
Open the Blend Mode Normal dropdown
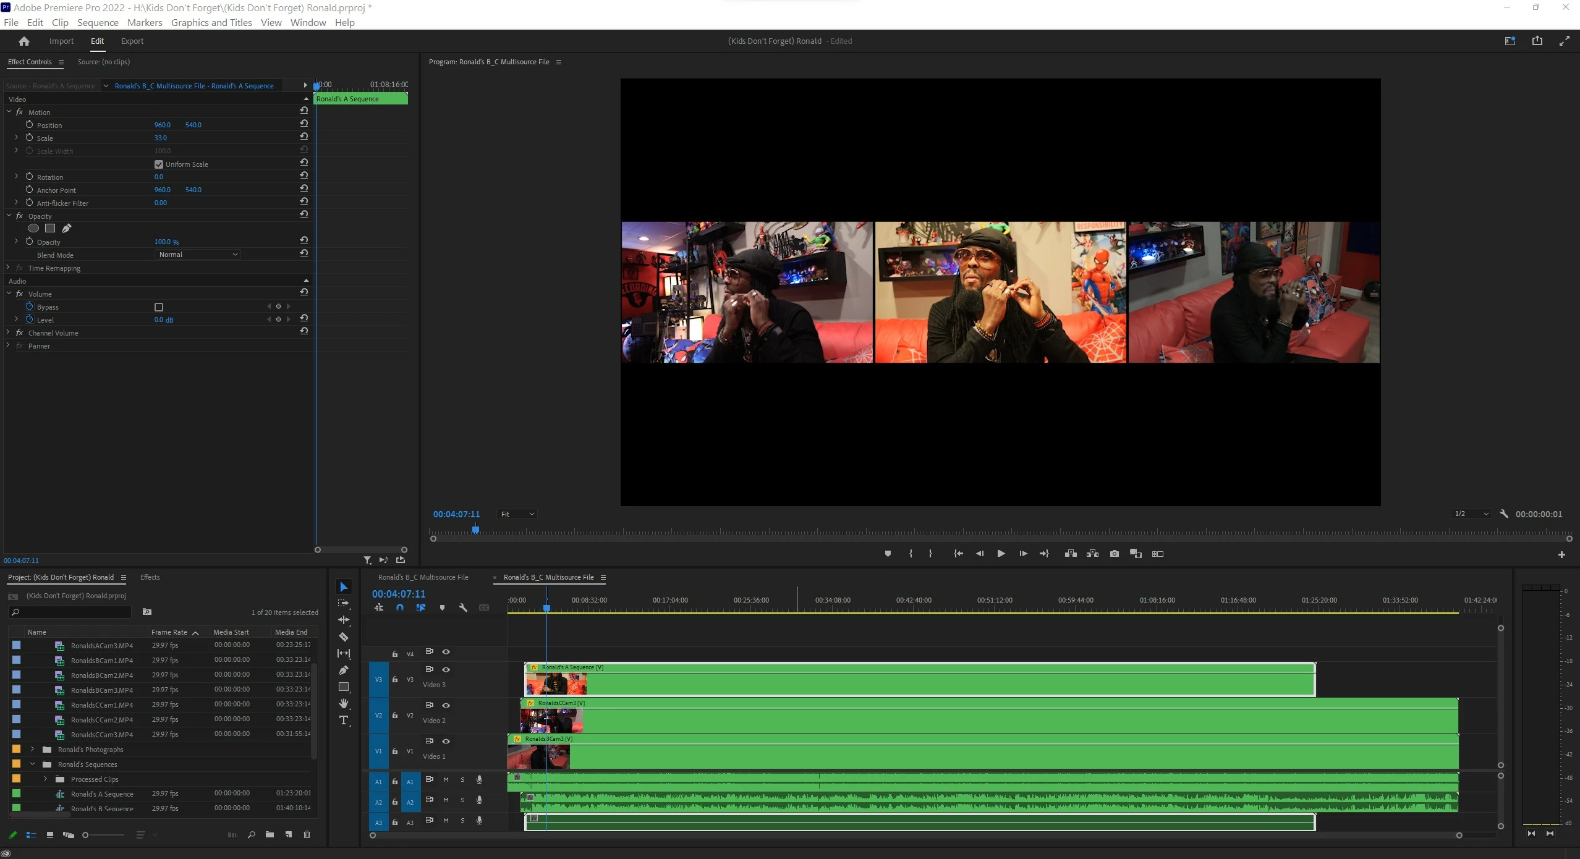pos(197,255)
